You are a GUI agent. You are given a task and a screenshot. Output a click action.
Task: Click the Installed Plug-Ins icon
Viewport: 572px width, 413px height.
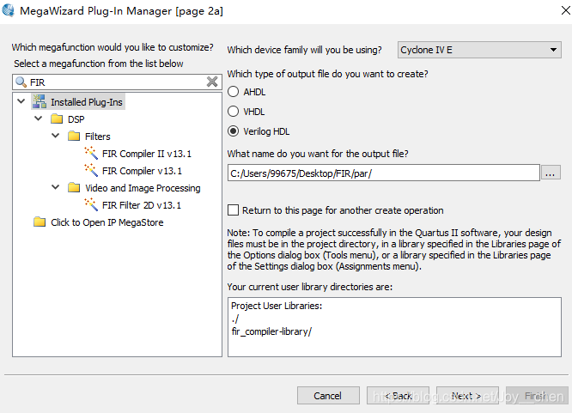(x=39, y=102)
